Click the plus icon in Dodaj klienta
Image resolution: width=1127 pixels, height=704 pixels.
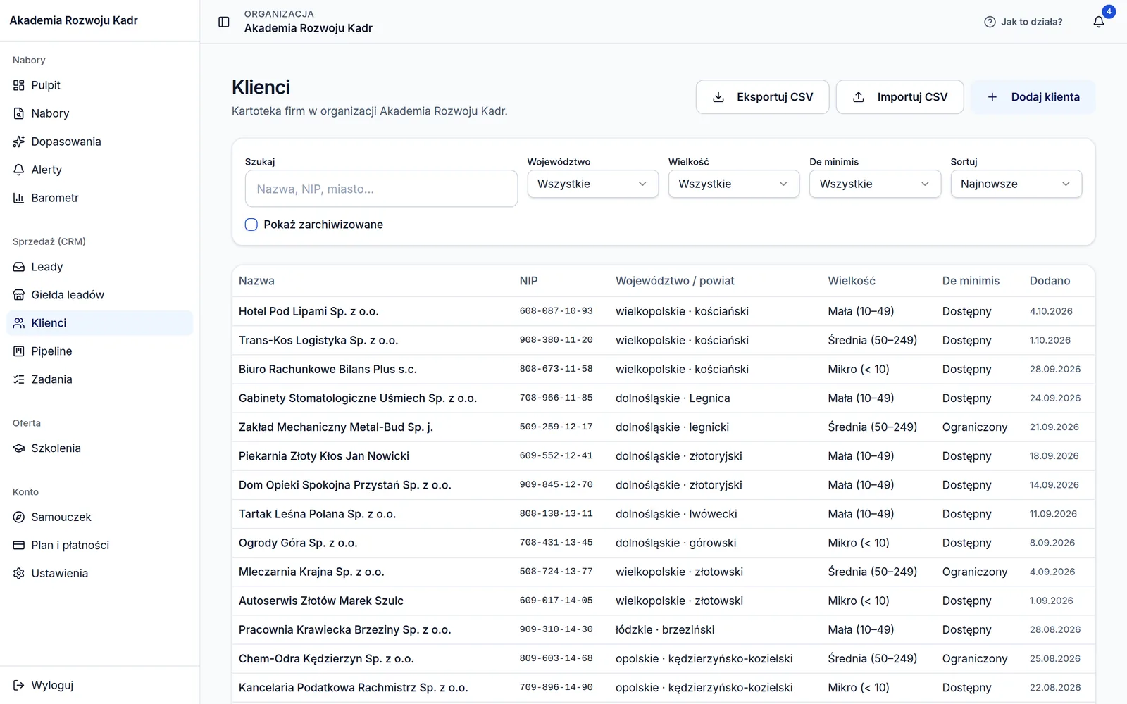992,97
